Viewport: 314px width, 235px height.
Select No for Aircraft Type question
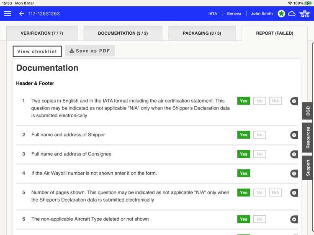click(x=260, y=219)
